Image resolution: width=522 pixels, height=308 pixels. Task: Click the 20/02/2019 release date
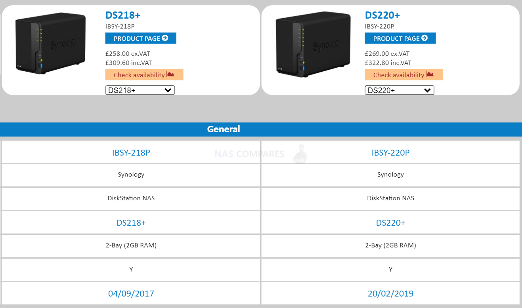[x=391, y=293]
